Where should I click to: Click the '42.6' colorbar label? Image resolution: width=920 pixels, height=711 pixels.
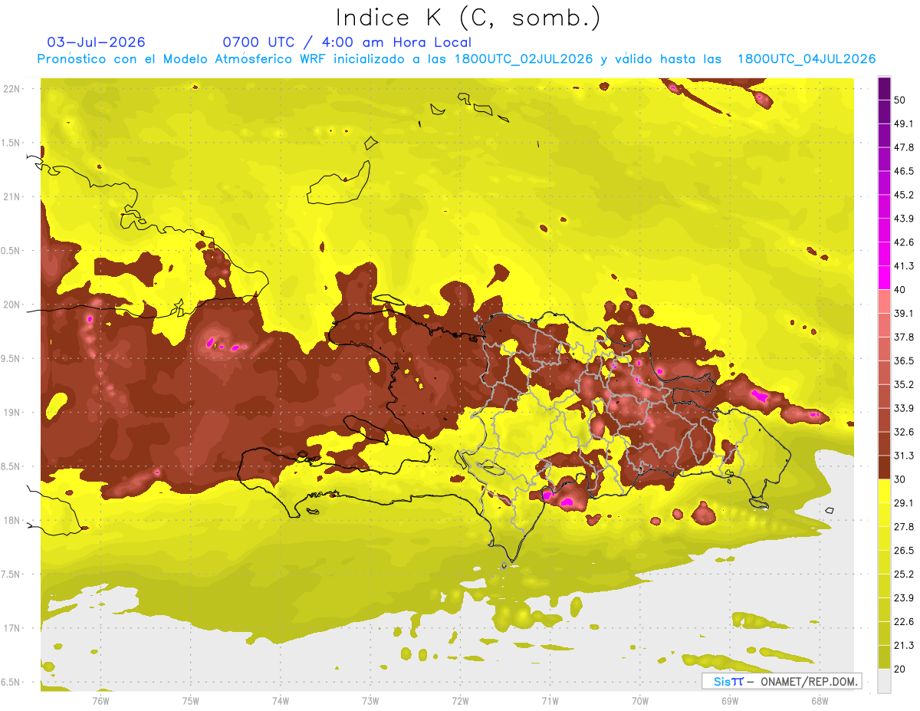[x=904, y=242]
